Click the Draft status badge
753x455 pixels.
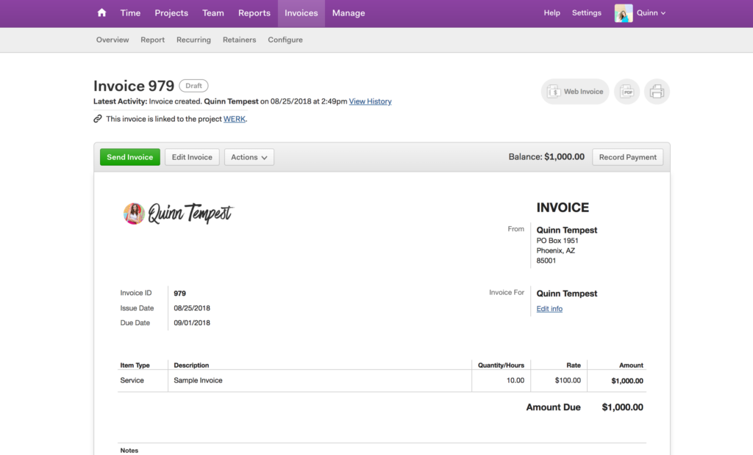tap(193, 86)
